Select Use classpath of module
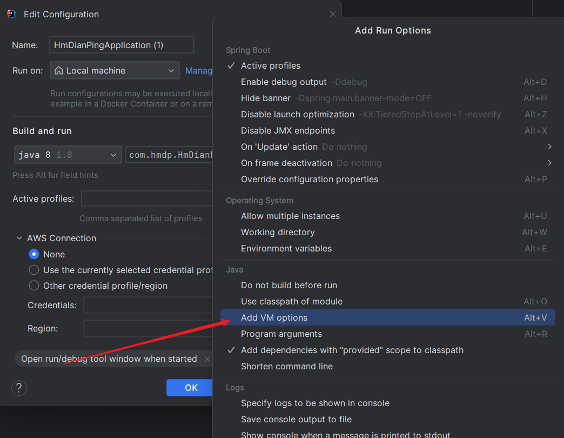 coord(388,301)
